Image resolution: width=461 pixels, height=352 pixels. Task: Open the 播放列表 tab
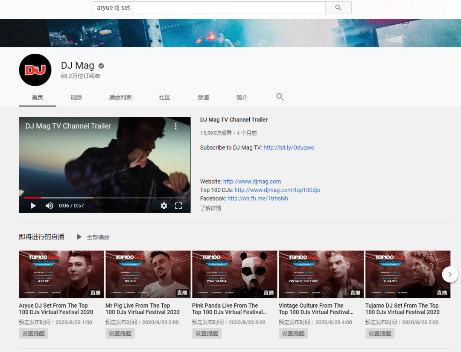[120, 98]
